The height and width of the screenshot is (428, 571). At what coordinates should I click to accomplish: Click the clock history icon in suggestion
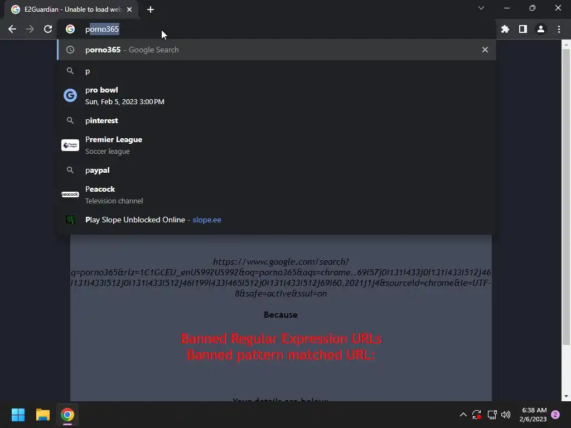70,50
